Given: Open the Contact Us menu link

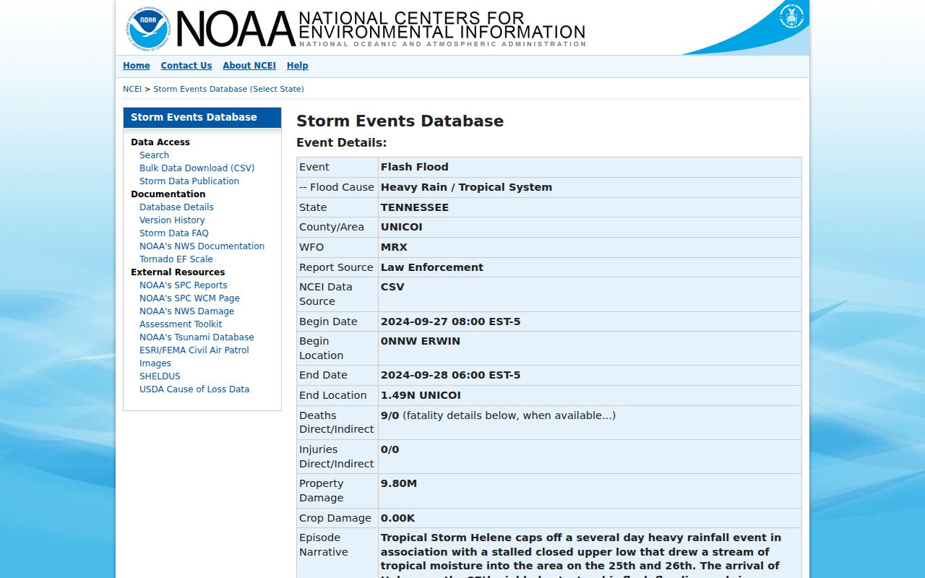Looking at the screenshot, I should 186,66.
